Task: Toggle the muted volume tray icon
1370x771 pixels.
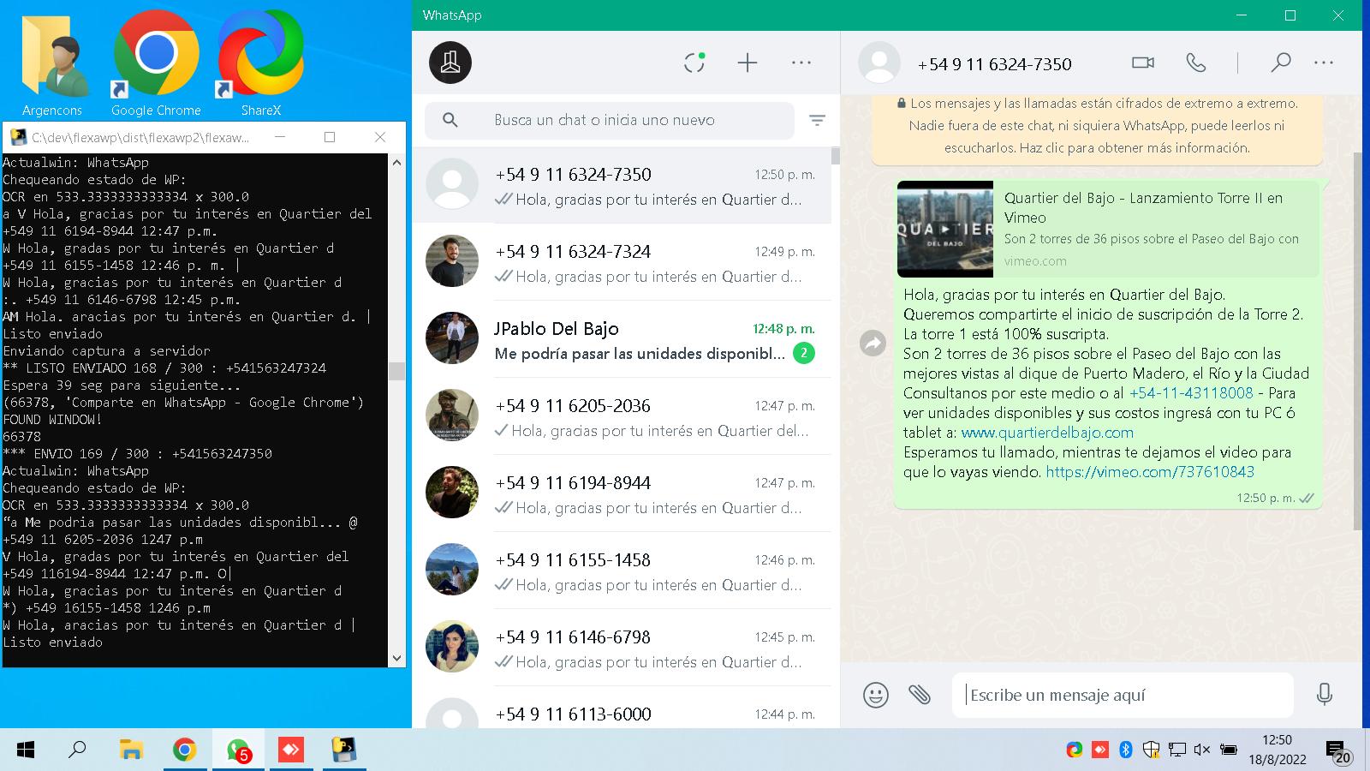Action: [x=1202, y=750]
